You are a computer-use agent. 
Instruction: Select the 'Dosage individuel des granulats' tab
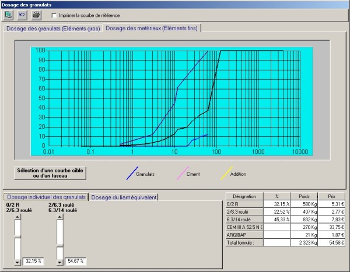click(x=46, y=197)
